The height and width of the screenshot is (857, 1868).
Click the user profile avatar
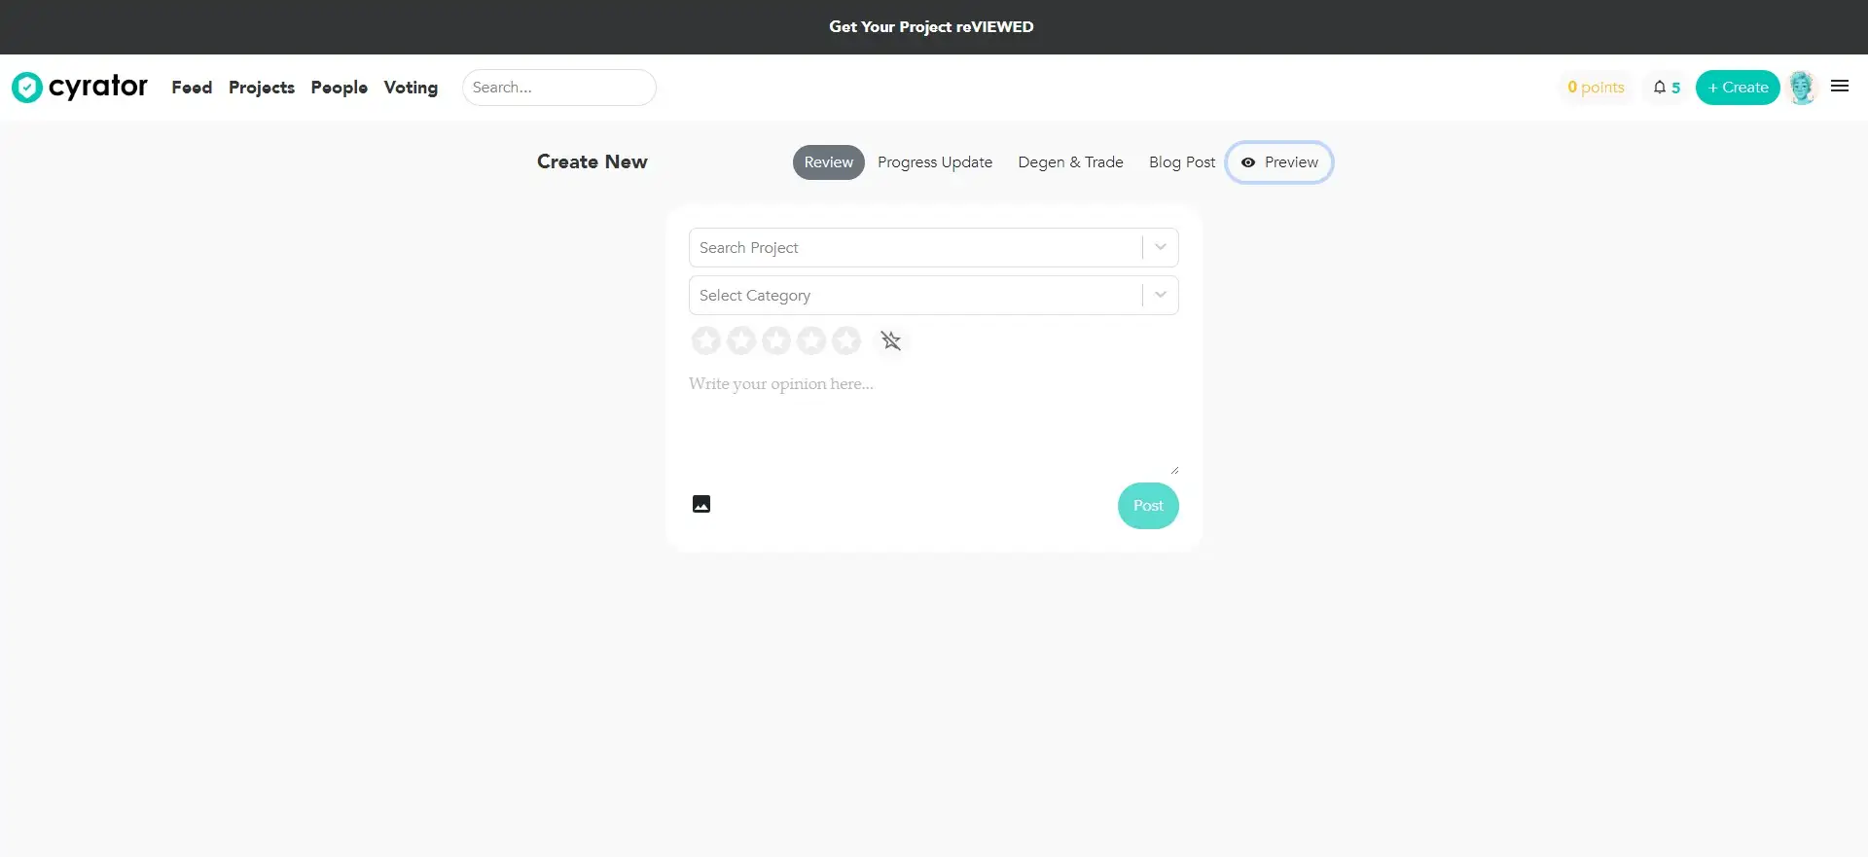click(1801, 88)
